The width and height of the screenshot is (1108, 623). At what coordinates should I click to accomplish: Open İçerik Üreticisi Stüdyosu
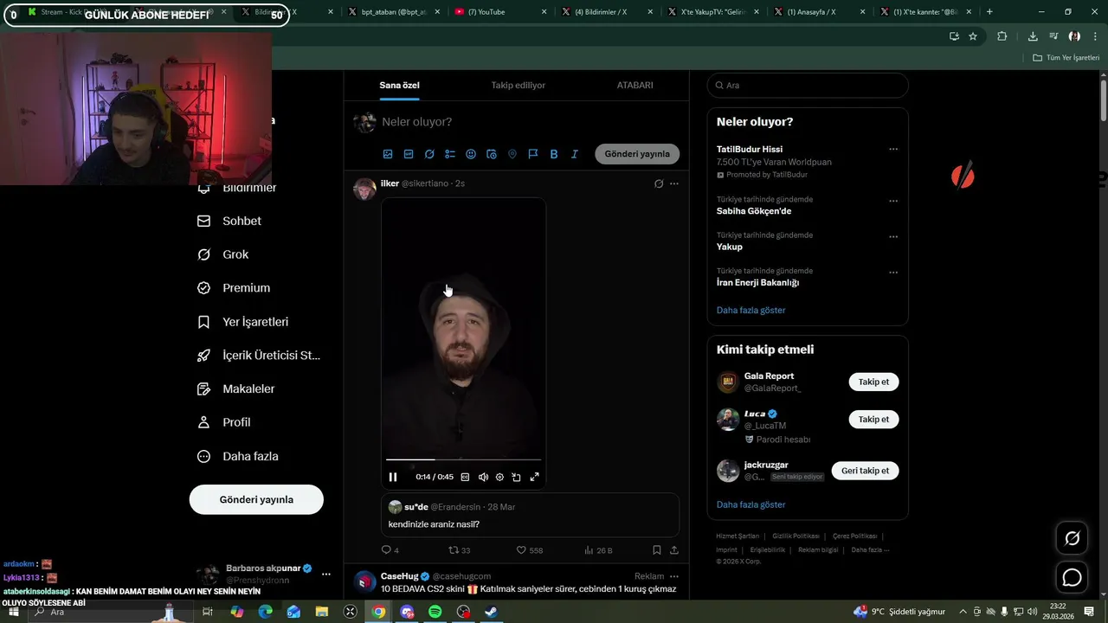[x=260, y=356]
